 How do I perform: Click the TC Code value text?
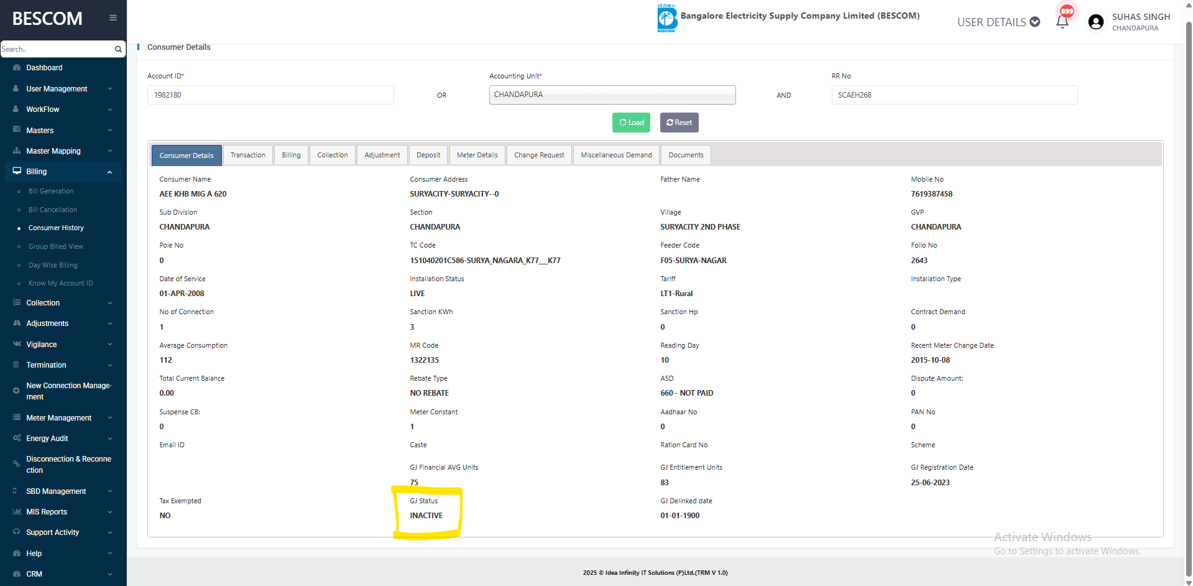click(x=485, y=261)
